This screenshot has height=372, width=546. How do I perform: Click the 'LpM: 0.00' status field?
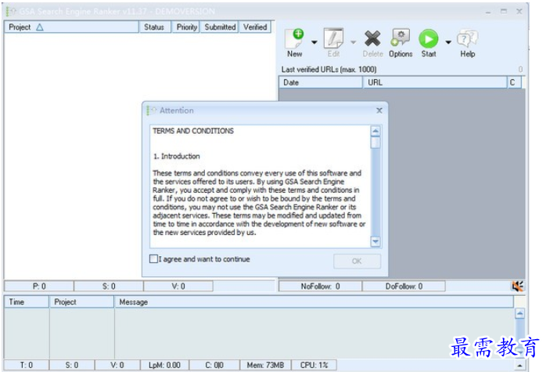[164, 365]
